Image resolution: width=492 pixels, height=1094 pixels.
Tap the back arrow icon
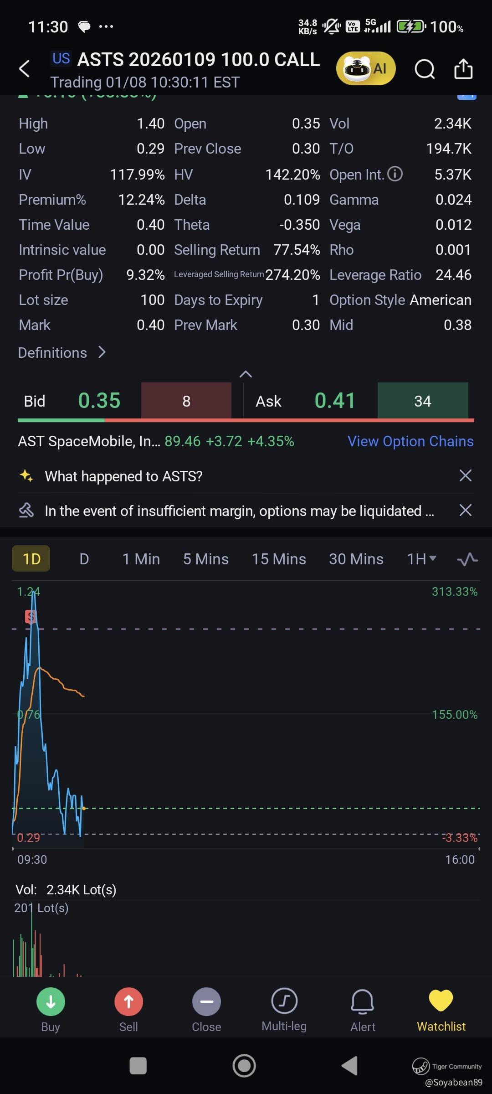(25, 69)
